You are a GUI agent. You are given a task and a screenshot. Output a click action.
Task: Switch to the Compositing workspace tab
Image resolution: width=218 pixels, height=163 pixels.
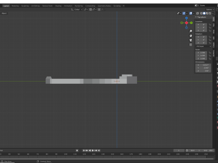[x=90, y=6]
